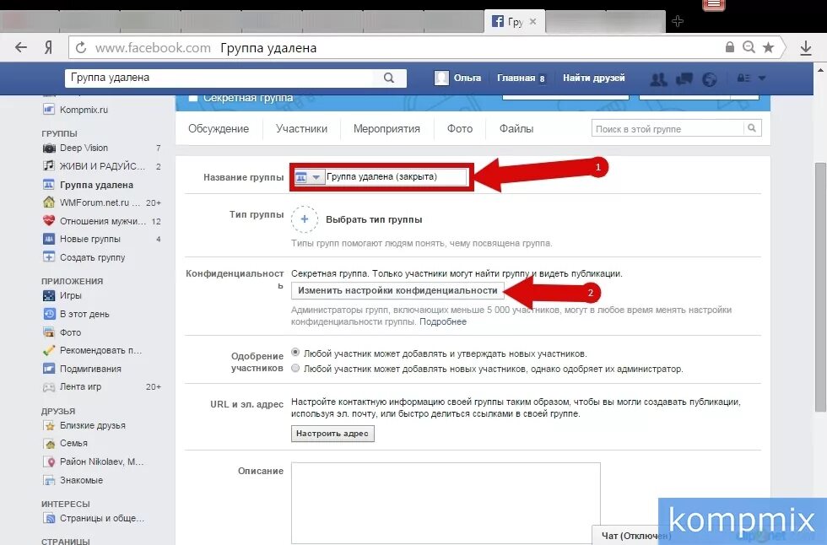Go to Главная in Facebook header
This screenshot has height=545, width=827.
pyautogui.click(x=516, y=78)
